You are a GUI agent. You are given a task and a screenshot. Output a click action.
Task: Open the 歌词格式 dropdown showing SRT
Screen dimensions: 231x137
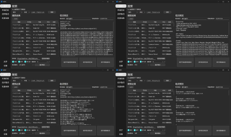point(142,133)
